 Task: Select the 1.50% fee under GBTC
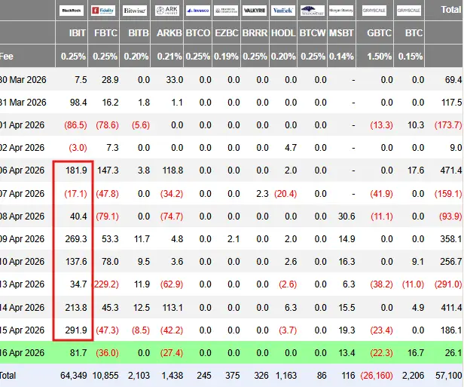tap(380, 57)
